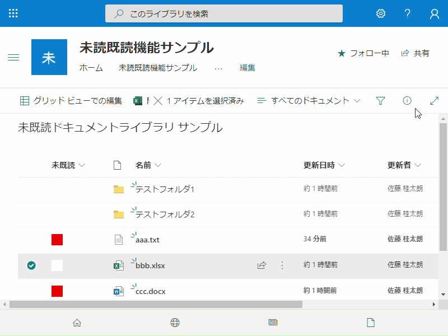This screenshot has width=448, height=336.
Task: Click the red unread swatch for aaa.txt
Action: (57, 240)
